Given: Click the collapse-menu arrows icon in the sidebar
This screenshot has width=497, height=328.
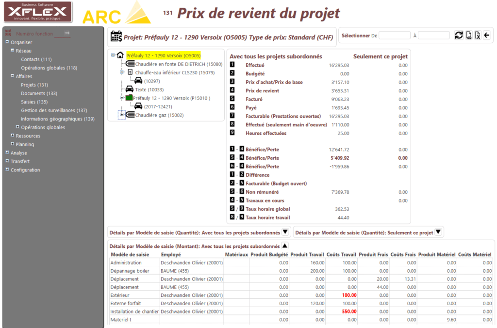Looking at the screenshot, I should point(8,33).
